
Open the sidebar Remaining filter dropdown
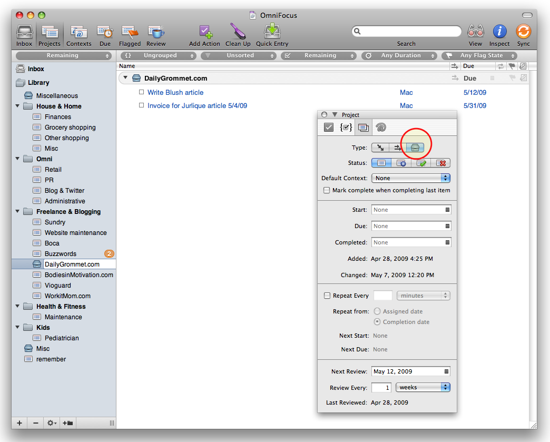(x=64, y=56)
